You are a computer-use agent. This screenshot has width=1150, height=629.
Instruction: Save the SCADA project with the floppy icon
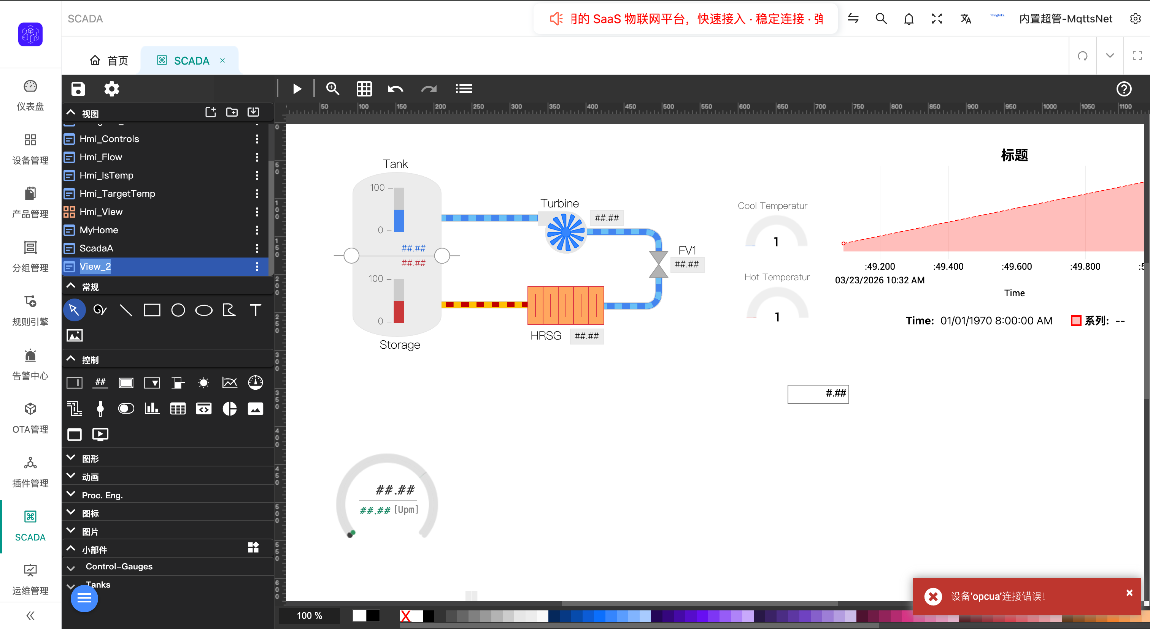(78, 89)
